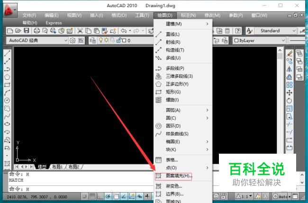Switch to the 布局1 layout tab
Image resolution: width=308 pixels, height=203 pixels.
(x=56, y=167)
